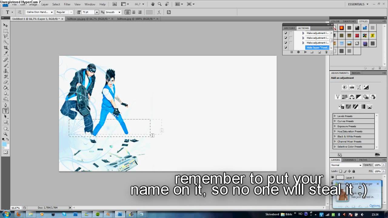Toggle text orientation icon
Image resolution: width=388 pixels, height=218 pixels.
click(20, 12)
